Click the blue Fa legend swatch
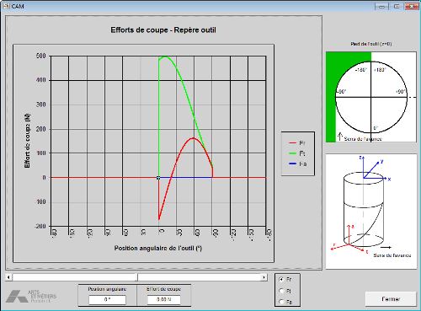 point(293,164)
